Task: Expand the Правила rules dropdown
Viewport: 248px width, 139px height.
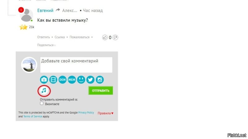Action: [105, 113]
